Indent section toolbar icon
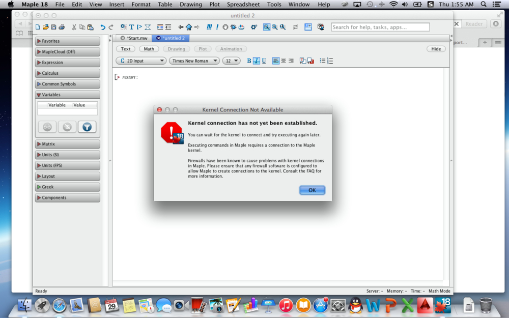Viewport: 509px width, 318px height. 160,27
